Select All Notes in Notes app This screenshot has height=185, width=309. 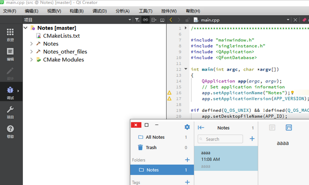pyautogui.click(x=162, y=137)
